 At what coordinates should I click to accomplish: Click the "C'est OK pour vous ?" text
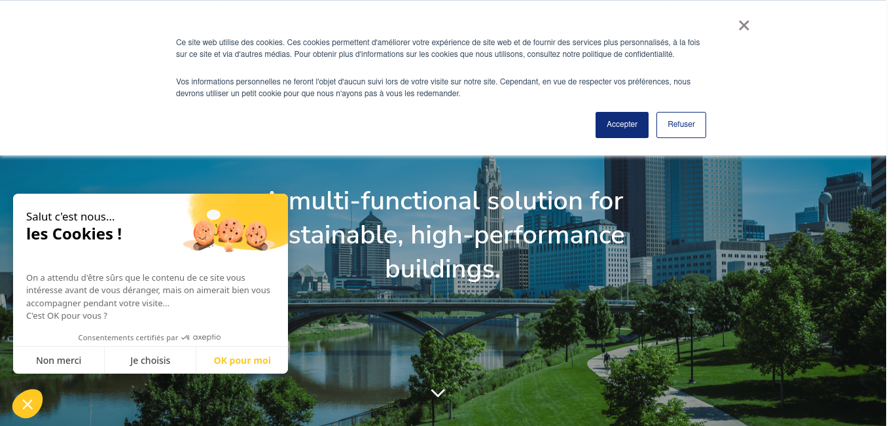pyautogui.click(x=67, y=316)
